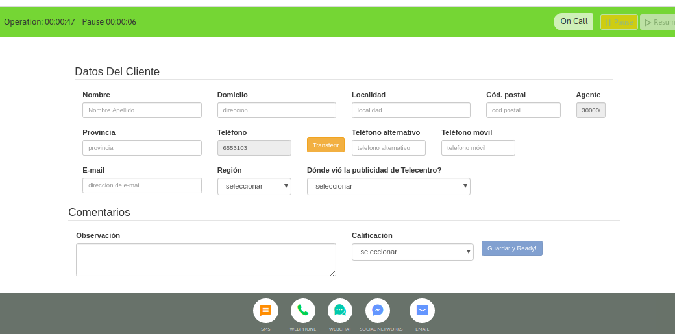The width and height of the screenshot is (675, 334).
Task: Open the Email channel icon
Action: click(423, 310)
